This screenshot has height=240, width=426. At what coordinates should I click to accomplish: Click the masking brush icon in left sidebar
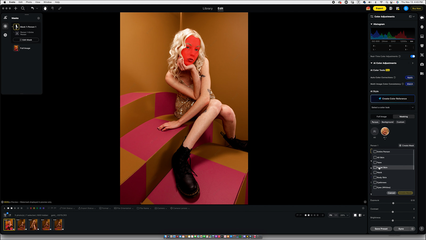point(5,26)
